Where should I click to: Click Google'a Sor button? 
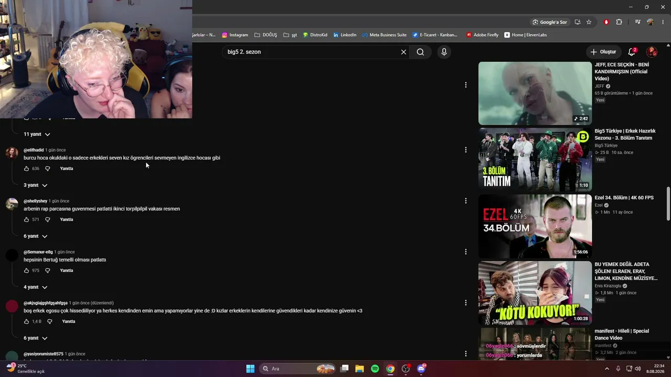coord(549,22)
